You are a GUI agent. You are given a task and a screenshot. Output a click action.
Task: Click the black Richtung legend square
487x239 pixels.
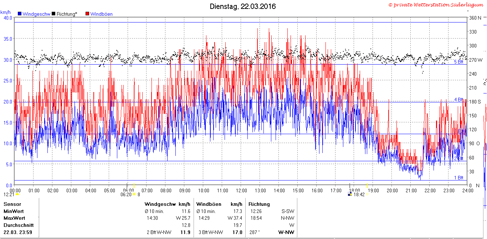[53, 14]
